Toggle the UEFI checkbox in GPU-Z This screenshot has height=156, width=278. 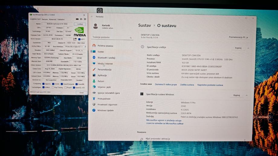pos(79,39)
